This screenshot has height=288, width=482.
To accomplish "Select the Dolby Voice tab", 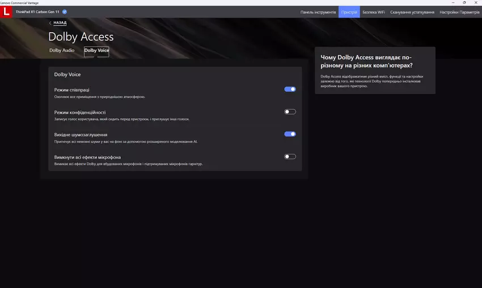I will 96,50.
